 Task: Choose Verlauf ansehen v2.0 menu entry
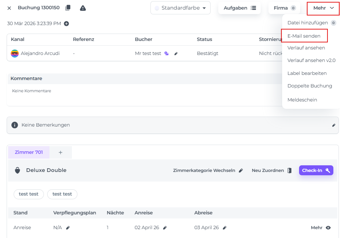[311, 60]
